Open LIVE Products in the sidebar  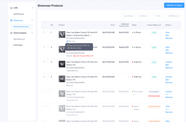pos(19,14)
